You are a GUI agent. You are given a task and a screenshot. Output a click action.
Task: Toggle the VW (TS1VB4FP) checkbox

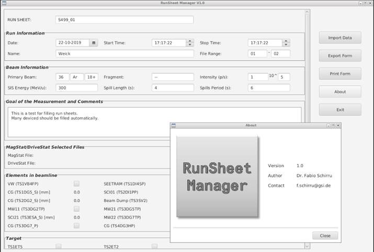[x=76, y=184]
